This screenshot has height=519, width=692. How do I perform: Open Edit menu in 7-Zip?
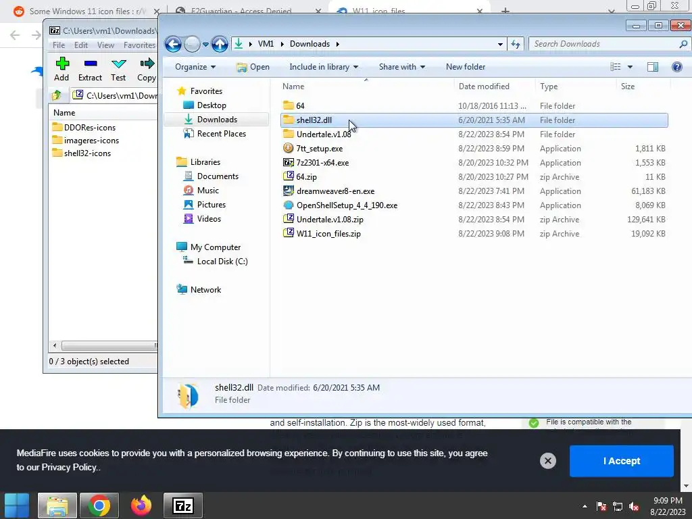81,45
